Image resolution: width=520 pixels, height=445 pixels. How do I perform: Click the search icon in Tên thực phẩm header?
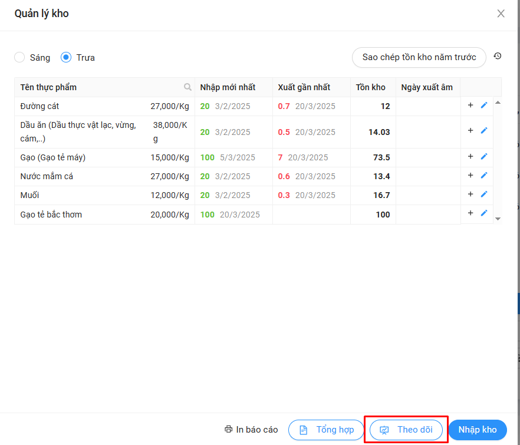click(187, 87)
